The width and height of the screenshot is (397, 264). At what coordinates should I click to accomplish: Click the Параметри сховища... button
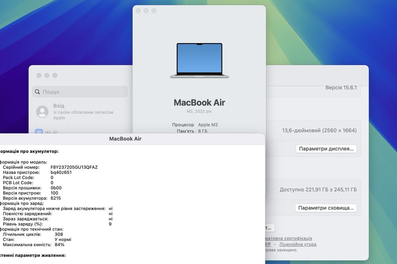click(x=326, y=208)
